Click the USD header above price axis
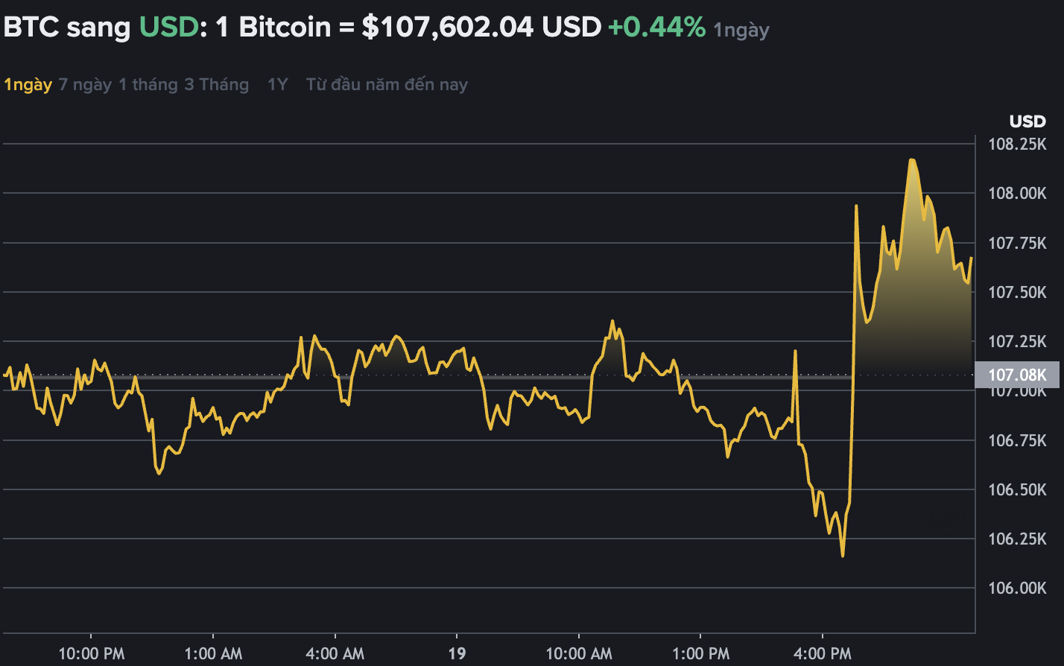1064x666 pixels. [x=1027, y=121]
